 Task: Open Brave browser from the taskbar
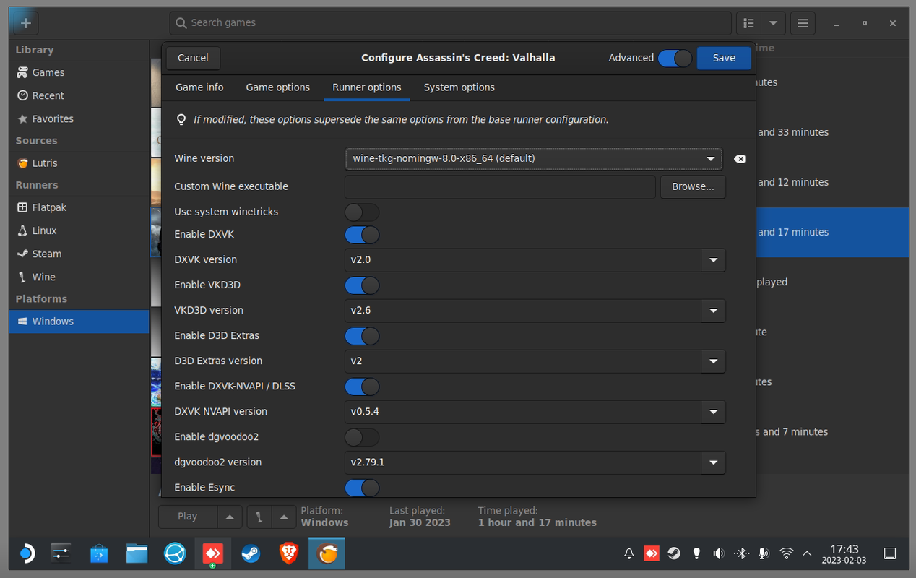click(x=289, y=554)
